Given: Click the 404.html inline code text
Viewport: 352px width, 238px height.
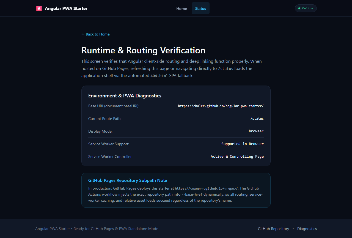Looking at the screenshot, I should 159,76.
